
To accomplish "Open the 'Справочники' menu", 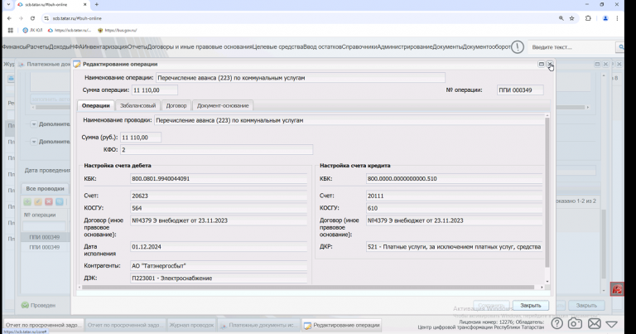I will click(x=359, y=47).
